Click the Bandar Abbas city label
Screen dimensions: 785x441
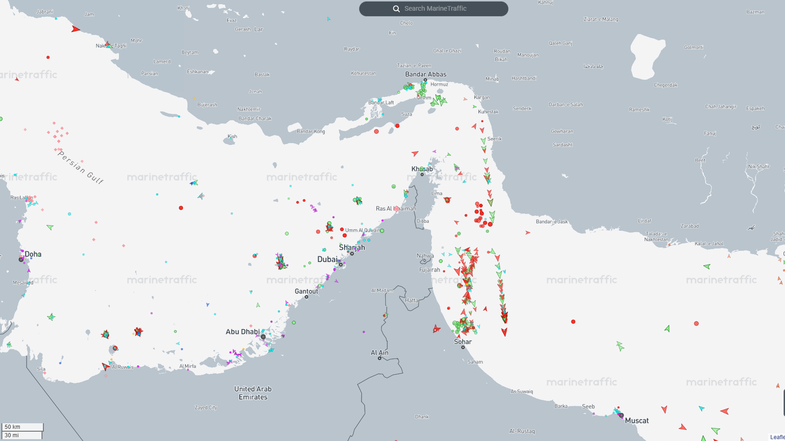[x=426, y=74]
